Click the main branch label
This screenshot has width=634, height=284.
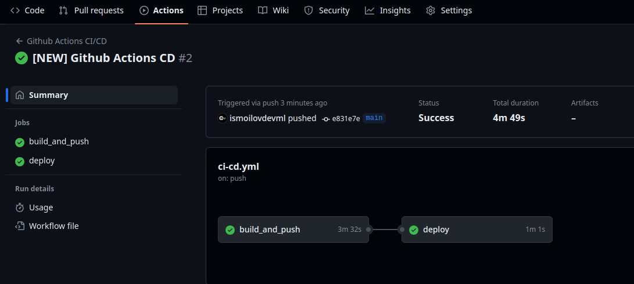point(374,118)
